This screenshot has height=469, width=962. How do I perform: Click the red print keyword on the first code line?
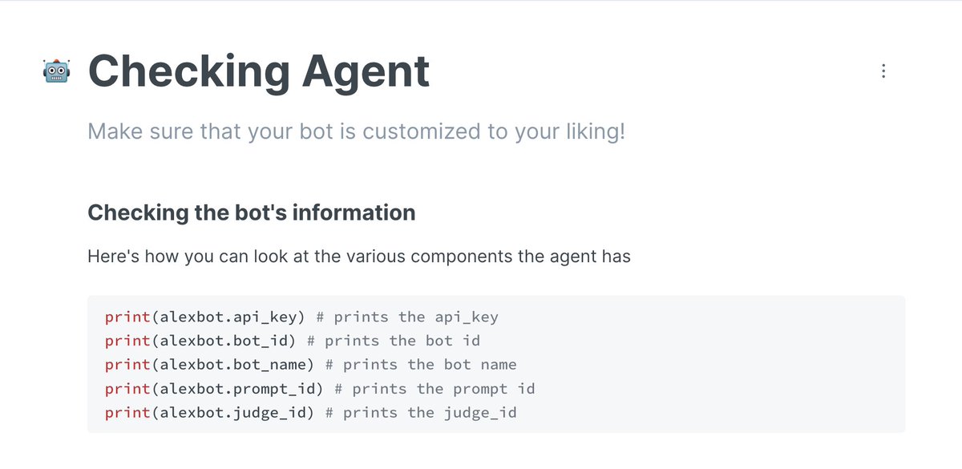click(127, 317)
